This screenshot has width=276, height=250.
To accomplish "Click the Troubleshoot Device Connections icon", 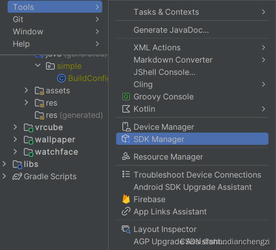I will (x=126, y=175).
